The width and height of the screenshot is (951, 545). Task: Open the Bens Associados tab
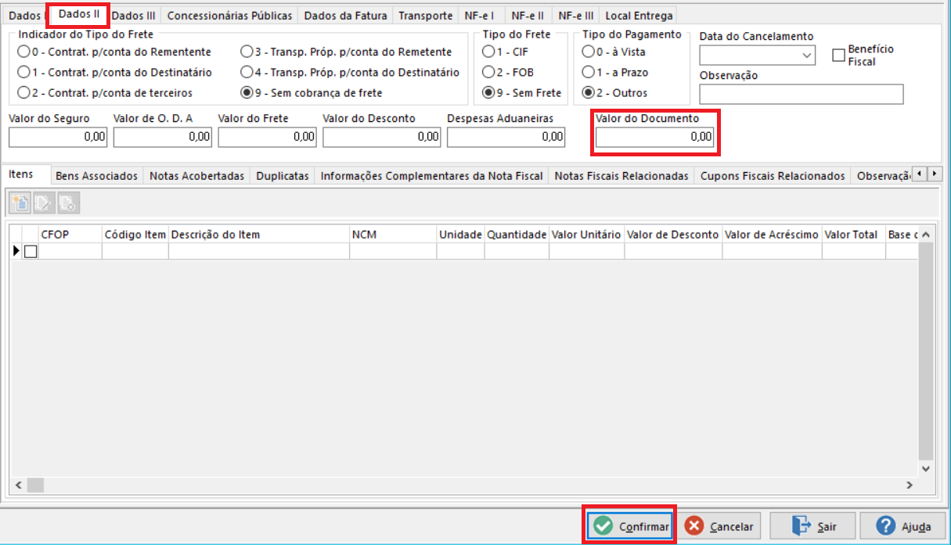click(96, 176)
